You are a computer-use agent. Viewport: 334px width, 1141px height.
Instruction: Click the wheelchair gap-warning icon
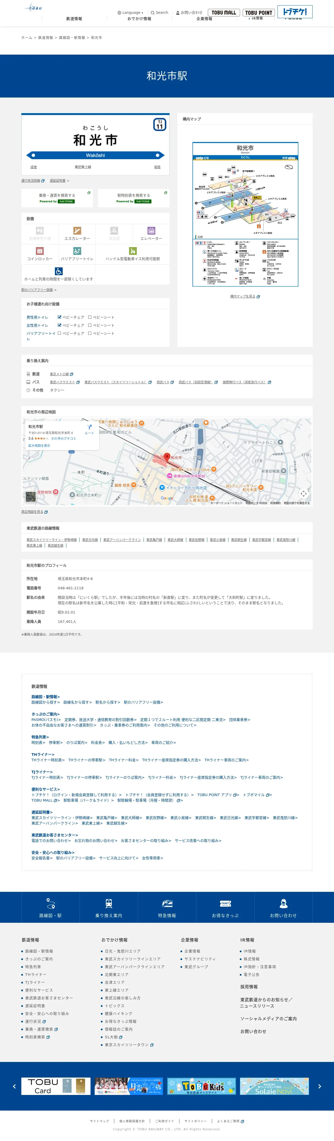tap(59, 271)
